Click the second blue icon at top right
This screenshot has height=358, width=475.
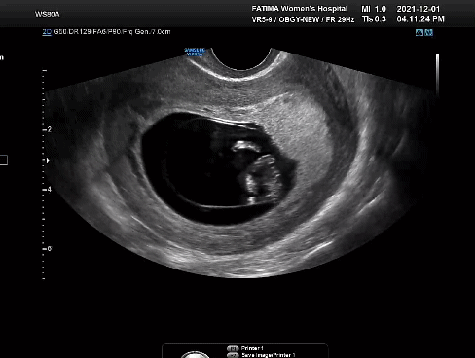pos(429,32)
